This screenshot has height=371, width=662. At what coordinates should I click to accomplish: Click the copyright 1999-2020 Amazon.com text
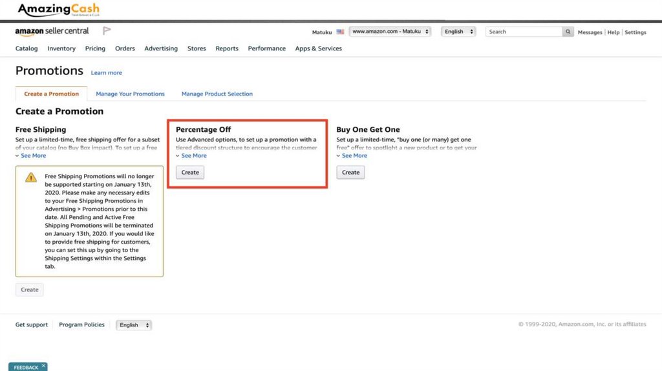pyautogui.click(x=582, y=324)
